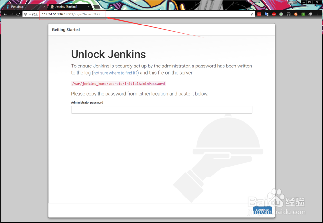The height and width of the screenshot is (223, 323).
Task: Open the Google Translate extension icon
Action: click(x=266, y=14)
